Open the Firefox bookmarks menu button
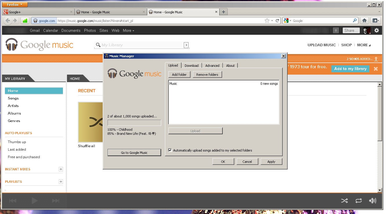392x214 pixels. click(x=375, y=21)
